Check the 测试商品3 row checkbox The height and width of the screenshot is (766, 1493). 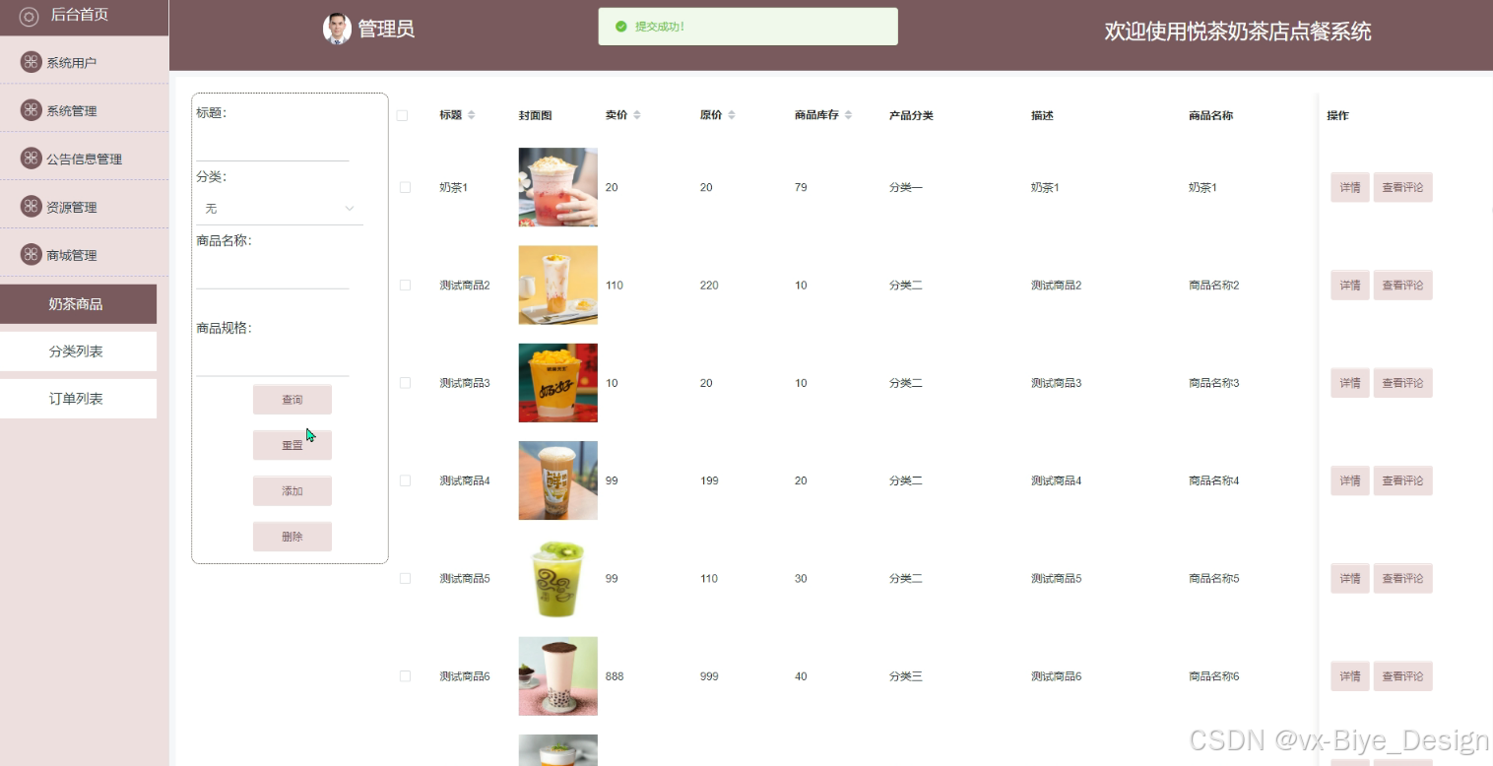[405, 382]
